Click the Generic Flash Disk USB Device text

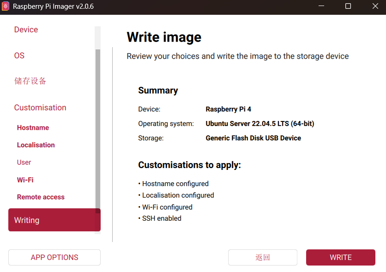pos(253,138)
